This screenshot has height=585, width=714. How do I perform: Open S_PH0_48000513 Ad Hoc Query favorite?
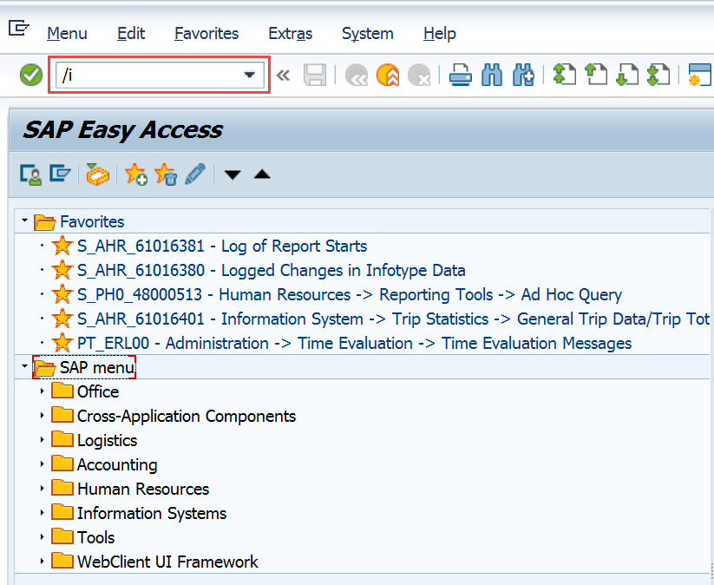pyautogui.click(x=350, y=295)
